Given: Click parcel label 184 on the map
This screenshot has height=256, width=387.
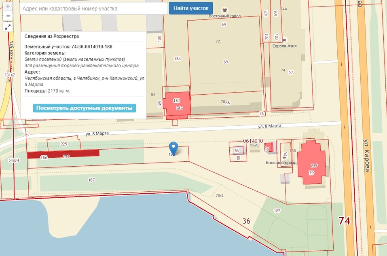Looking at the screenshot, I should click(x=177, y=59).
